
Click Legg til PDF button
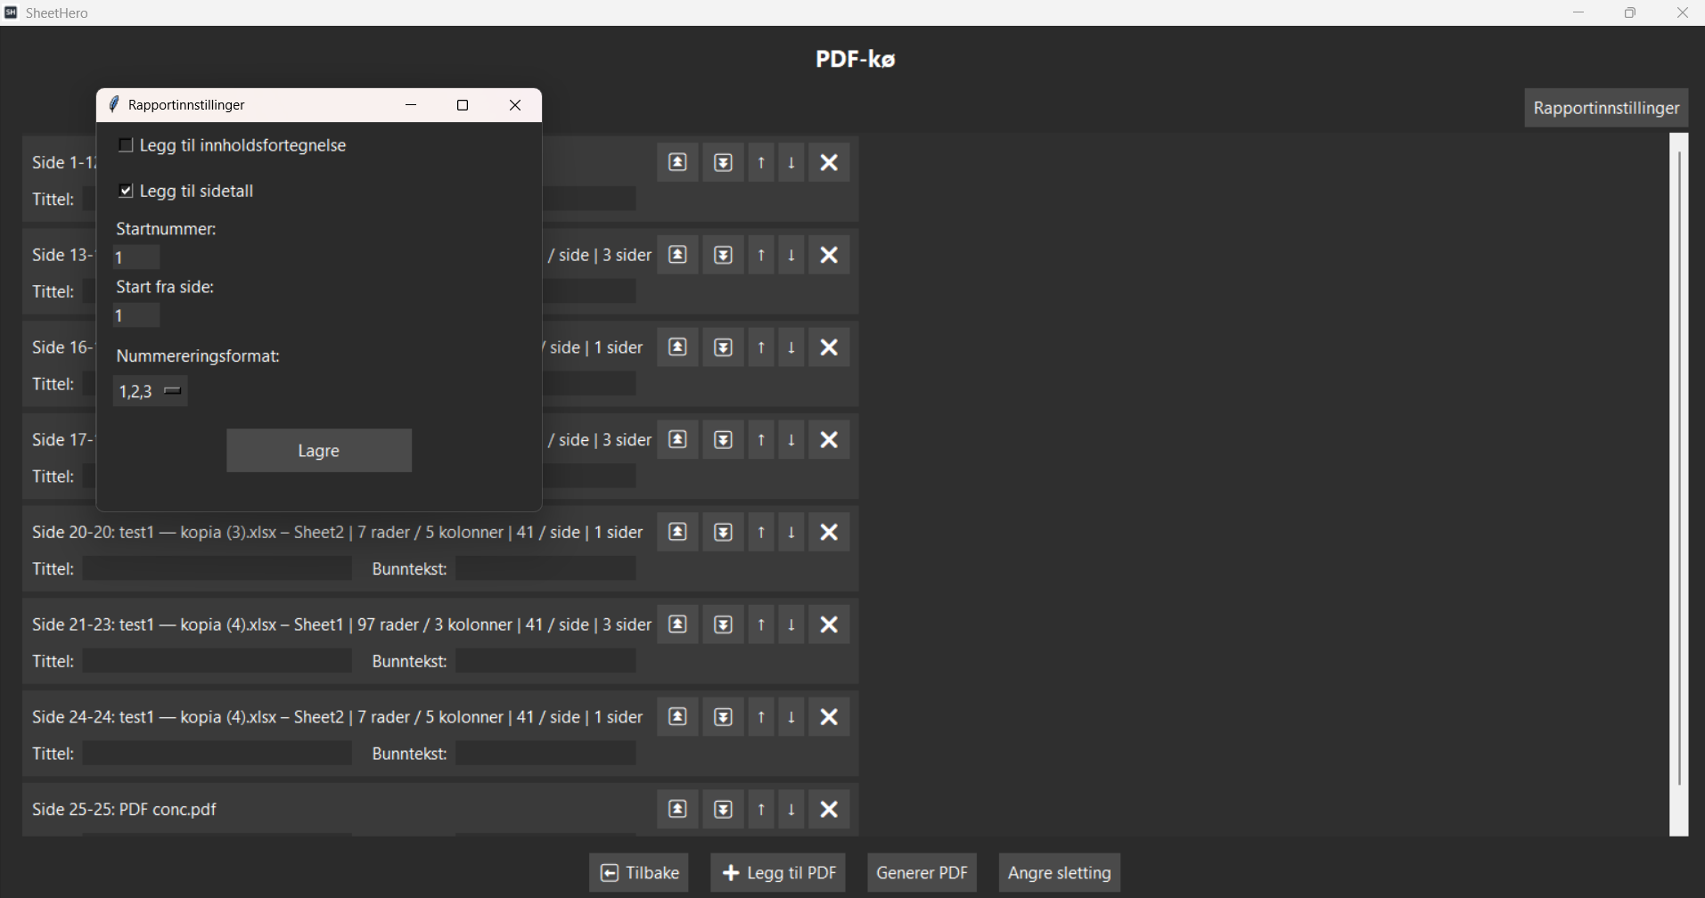tap(778, 873)
